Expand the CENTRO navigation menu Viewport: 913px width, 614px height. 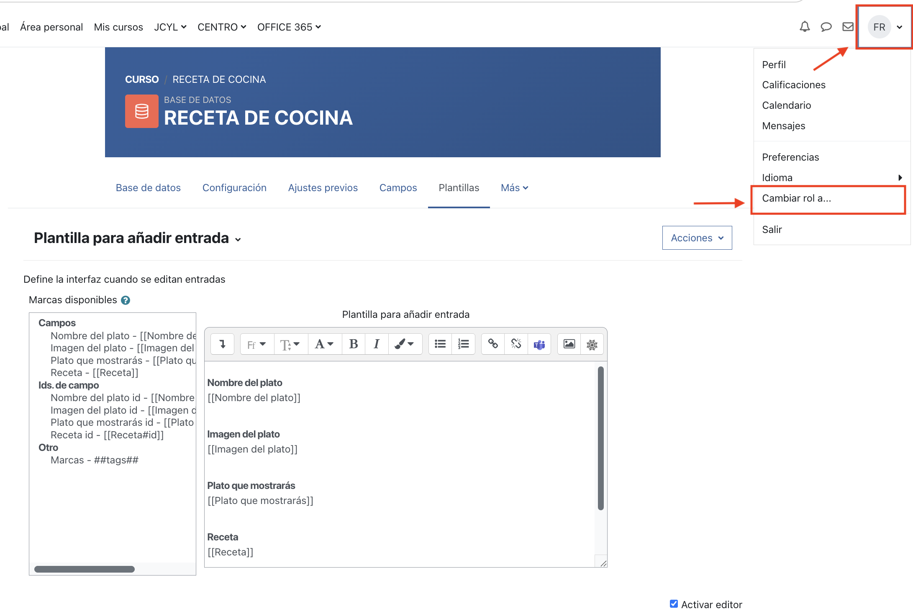pos(222,27)
